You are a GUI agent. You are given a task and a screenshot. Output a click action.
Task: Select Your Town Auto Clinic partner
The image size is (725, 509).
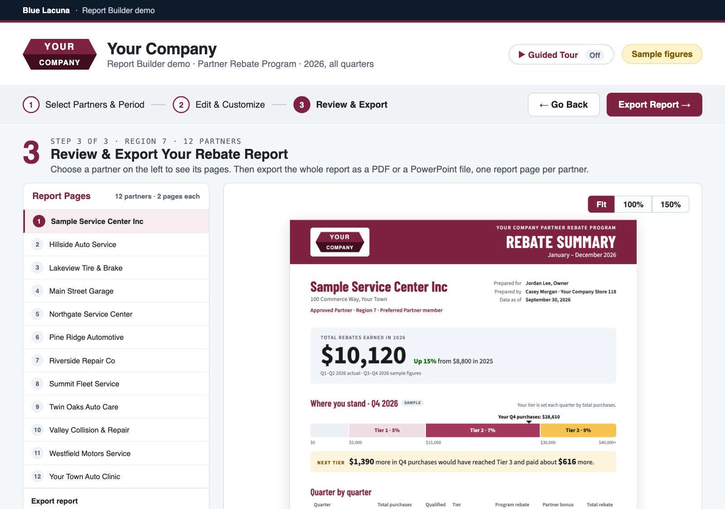[x=116, y=476]
